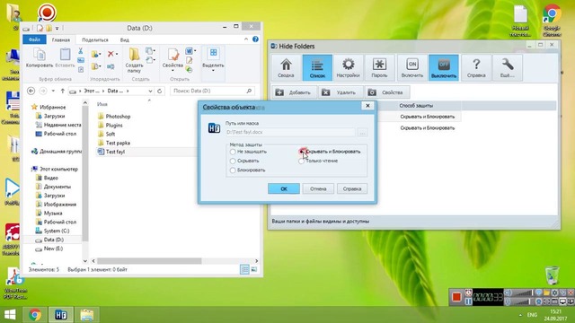Image resolution: width=575 pixels, height=323 pixels.
Task: Open the Файл tab in Explorer
Action: [34, 39]
